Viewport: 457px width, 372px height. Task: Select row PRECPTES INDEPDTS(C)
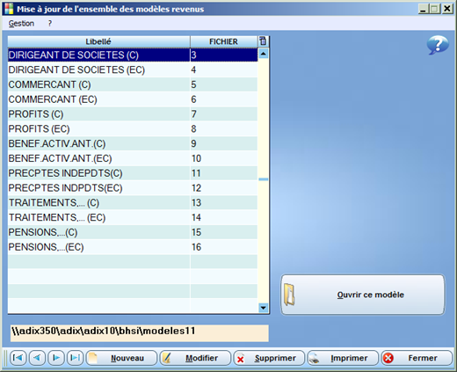click(133, 173)
